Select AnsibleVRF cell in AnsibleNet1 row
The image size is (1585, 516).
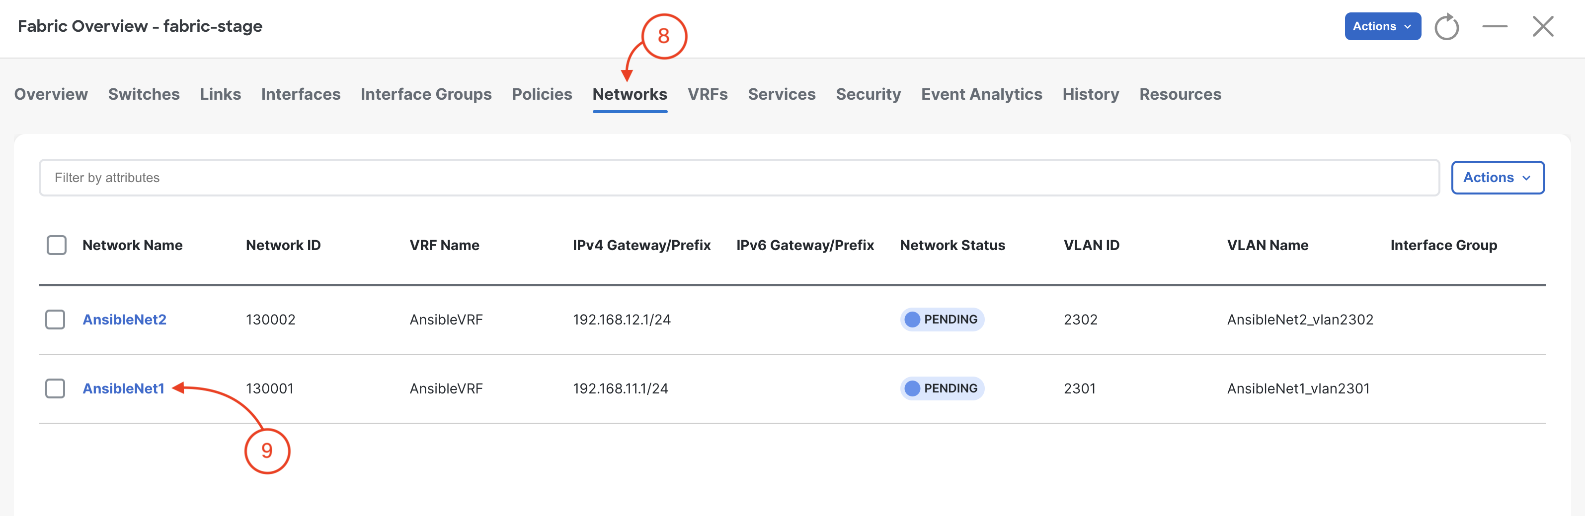tap(446, 388)
